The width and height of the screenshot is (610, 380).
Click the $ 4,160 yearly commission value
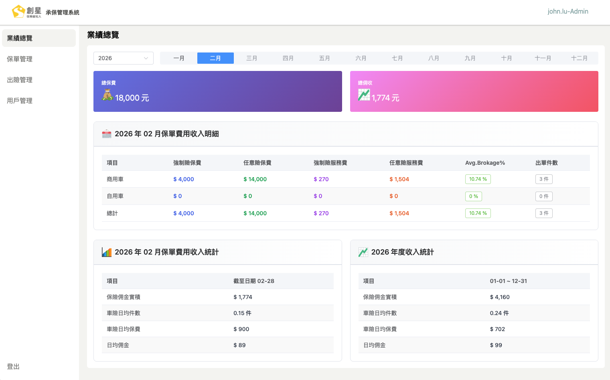coord(500,297)
